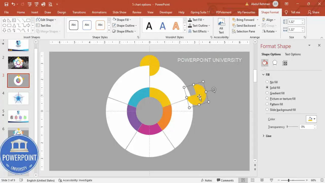The height and width of the screenshot is (183, 325).
Task: Save the presentation using the floppy icon
Action: tap(6, 4)
